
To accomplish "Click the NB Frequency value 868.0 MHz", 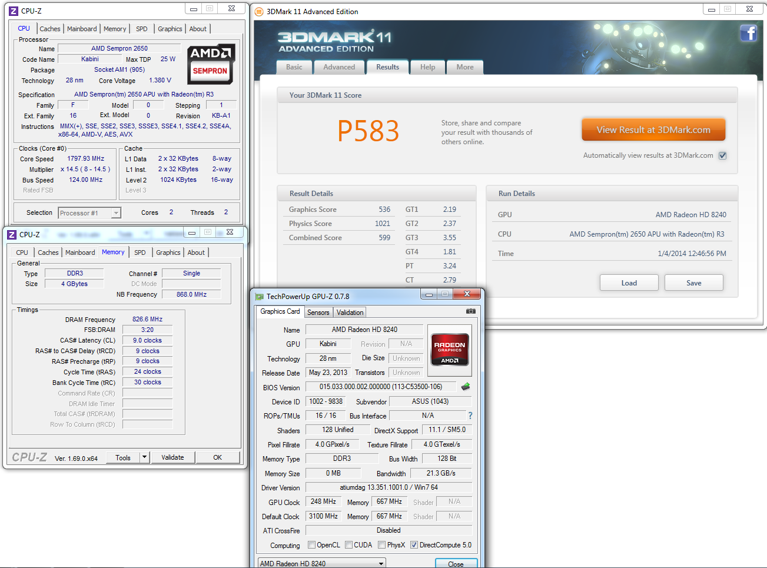I will tap(191, 294).
